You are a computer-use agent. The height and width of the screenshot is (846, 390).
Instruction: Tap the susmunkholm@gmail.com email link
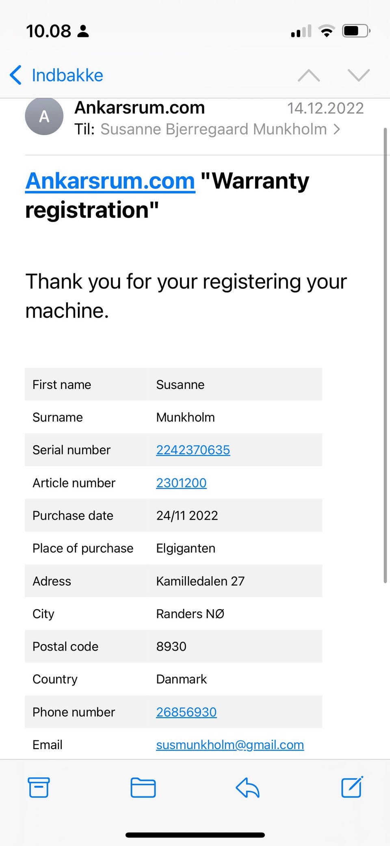230,745
